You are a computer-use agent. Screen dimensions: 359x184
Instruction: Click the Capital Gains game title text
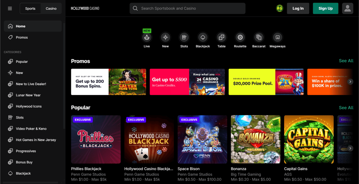[x=296, y=169]
